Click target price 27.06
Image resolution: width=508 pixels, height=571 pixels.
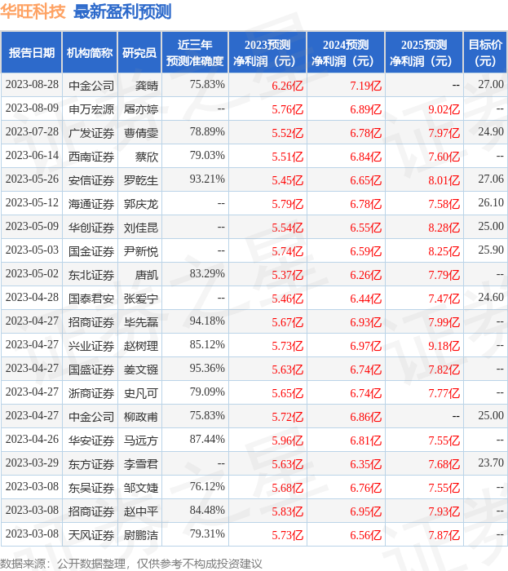point(491,179)
